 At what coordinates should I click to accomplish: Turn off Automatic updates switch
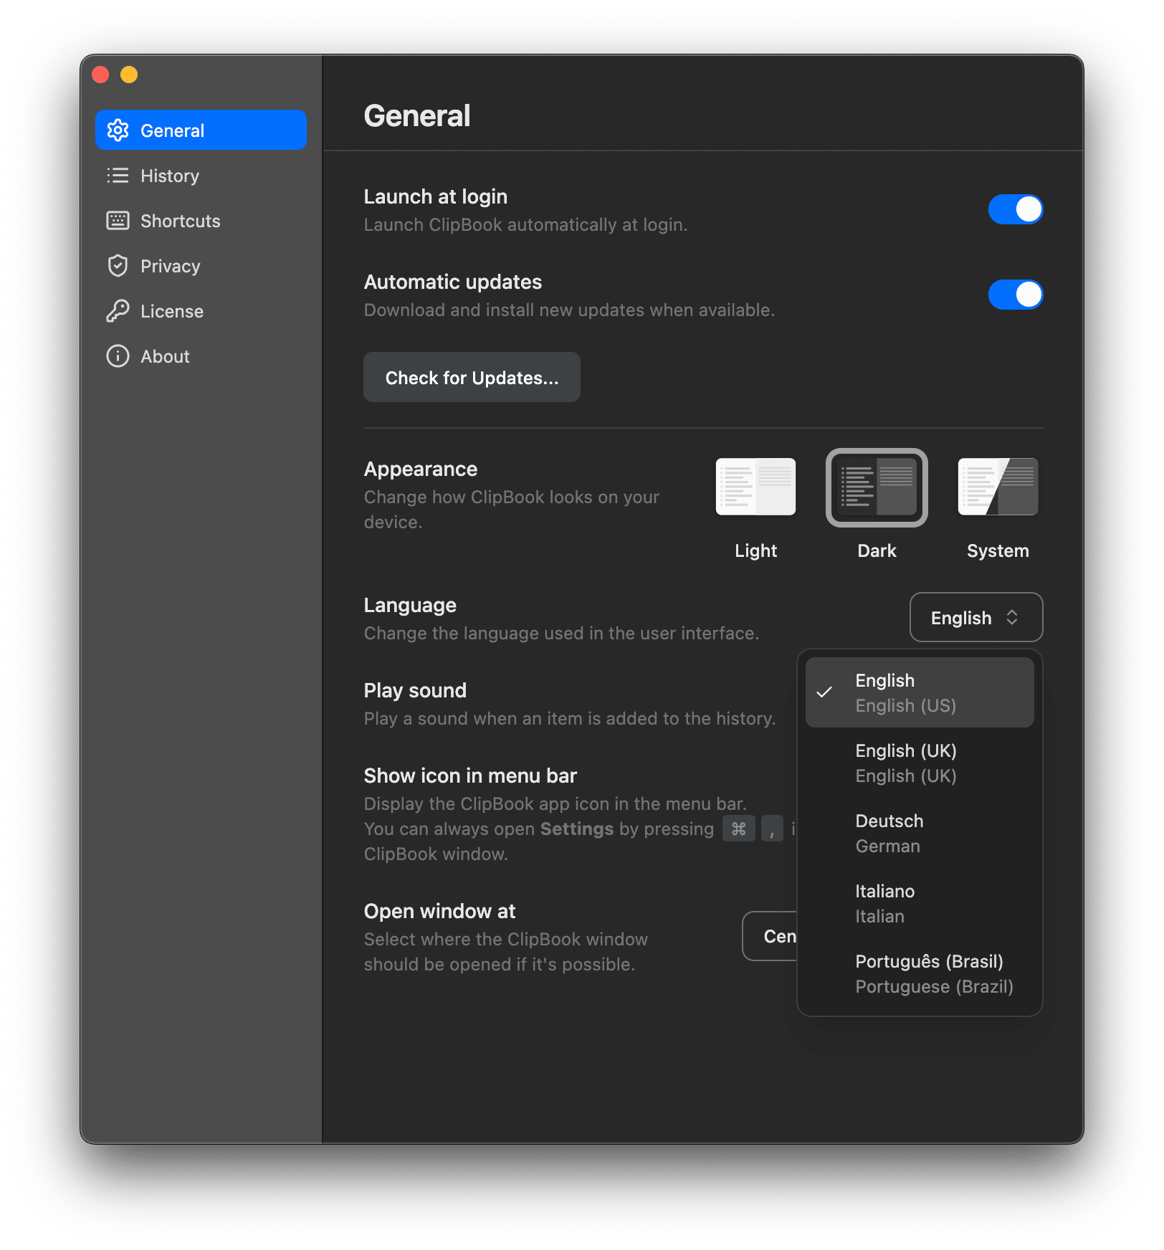1015,295
